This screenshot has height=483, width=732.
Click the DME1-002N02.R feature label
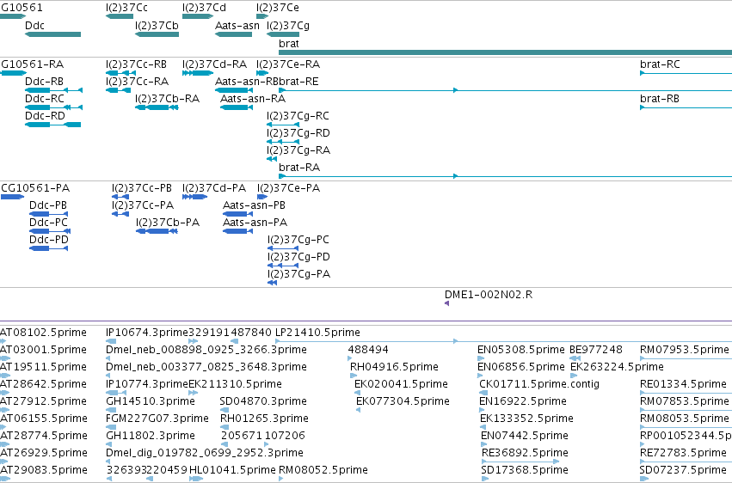point(489,295)
